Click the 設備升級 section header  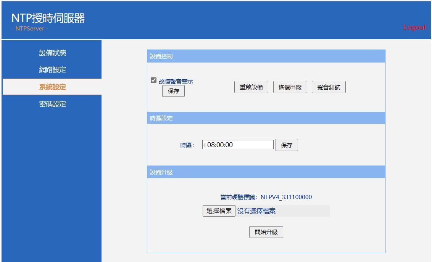pos(266,172)
